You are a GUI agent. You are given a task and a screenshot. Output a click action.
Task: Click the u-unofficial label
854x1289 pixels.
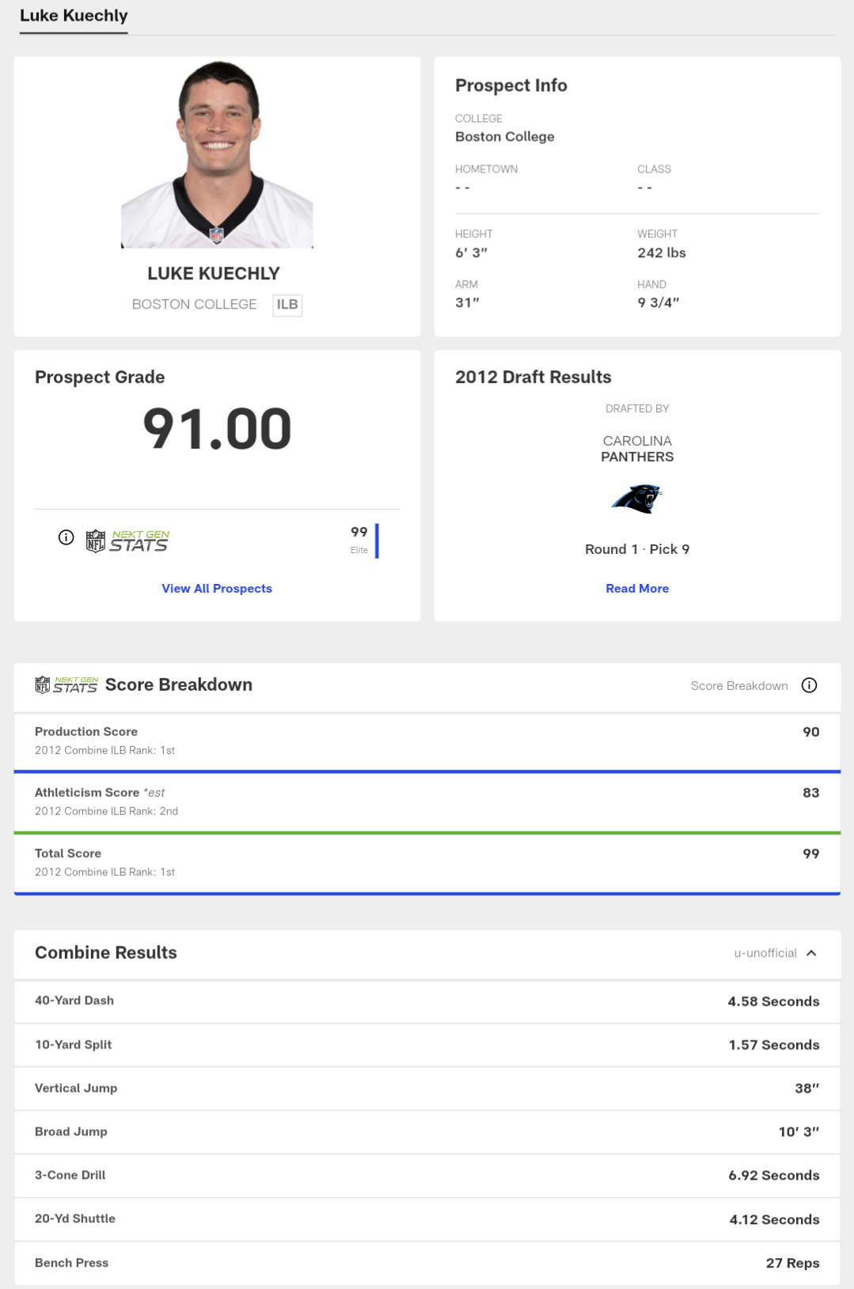pos(765,953)
